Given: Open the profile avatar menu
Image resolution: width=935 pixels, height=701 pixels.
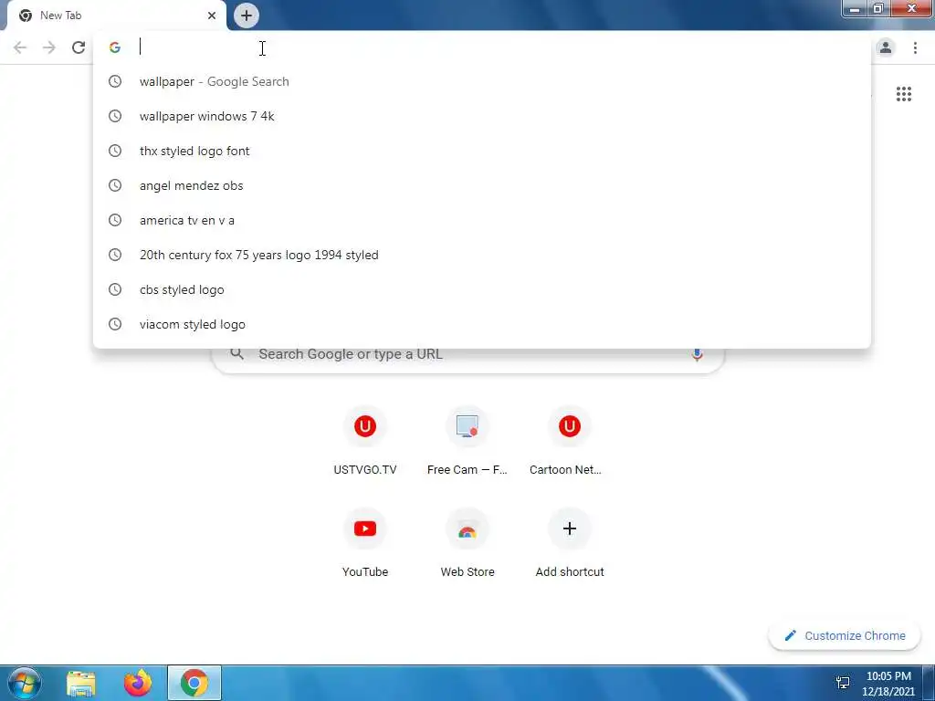Looking at the screenshot, I should click(886, 47).
